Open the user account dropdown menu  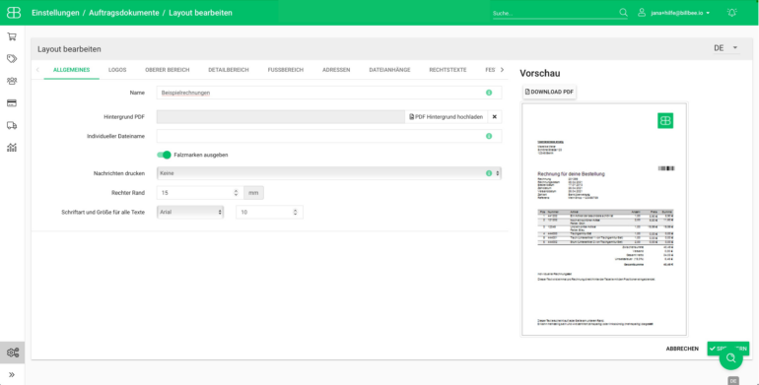pos(674,13)
